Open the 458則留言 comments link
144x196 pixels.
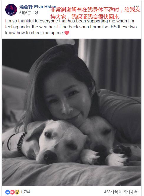pos(113,192)
